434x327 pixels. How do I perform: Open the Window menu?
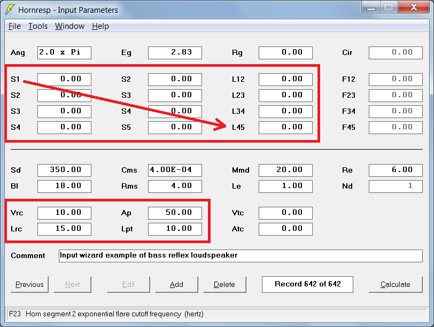click(69, 26)
